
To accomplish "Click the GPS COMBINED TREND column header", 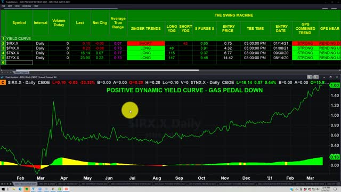I will (305, 28).
